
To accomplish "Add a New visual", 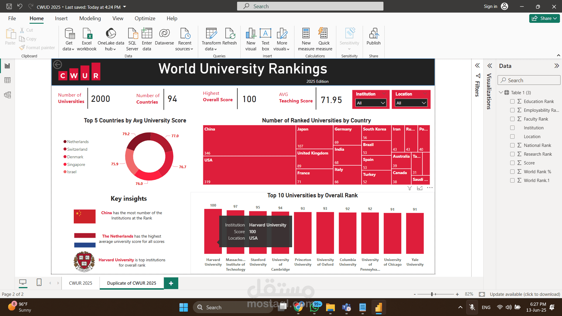I will (x=251, y=39).
